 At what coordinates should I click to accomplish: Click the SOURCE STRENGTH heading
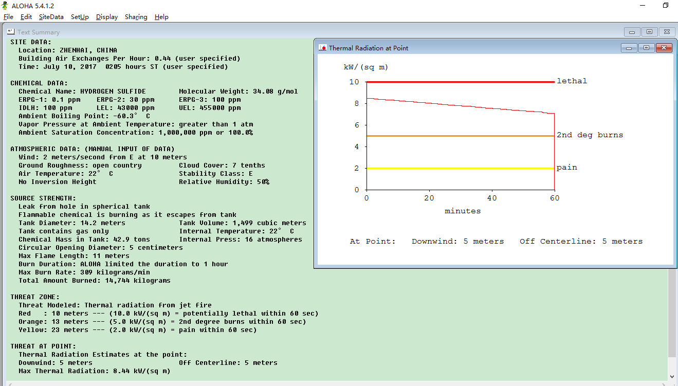click(x=43, y=198)
